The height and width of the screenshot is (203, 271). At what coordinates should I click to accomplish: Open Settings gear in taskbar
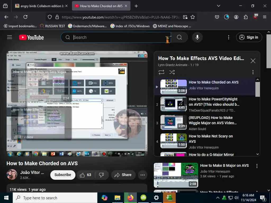pyautogui.click(x=156, y=198)
